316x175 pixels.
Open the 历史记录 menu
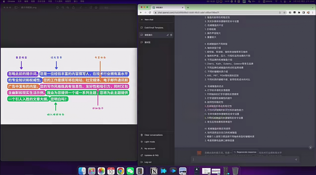click(x=41, y=2)
